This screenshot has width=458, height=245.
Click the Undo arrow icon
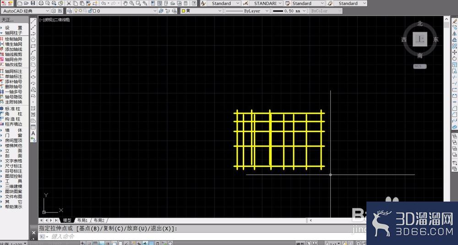coord(104,3)
